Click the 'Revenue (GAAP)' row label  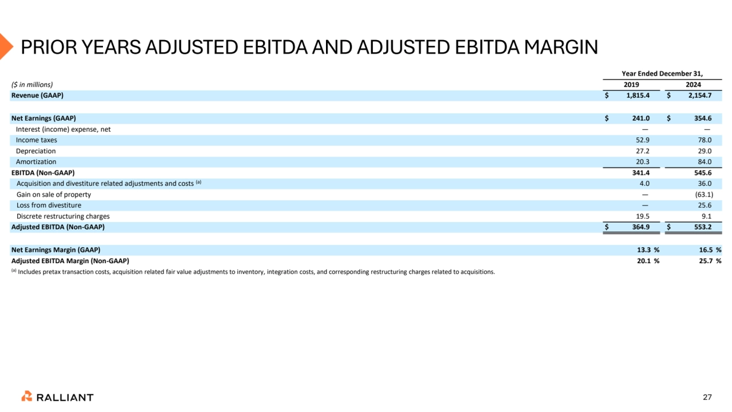point(37,96)
